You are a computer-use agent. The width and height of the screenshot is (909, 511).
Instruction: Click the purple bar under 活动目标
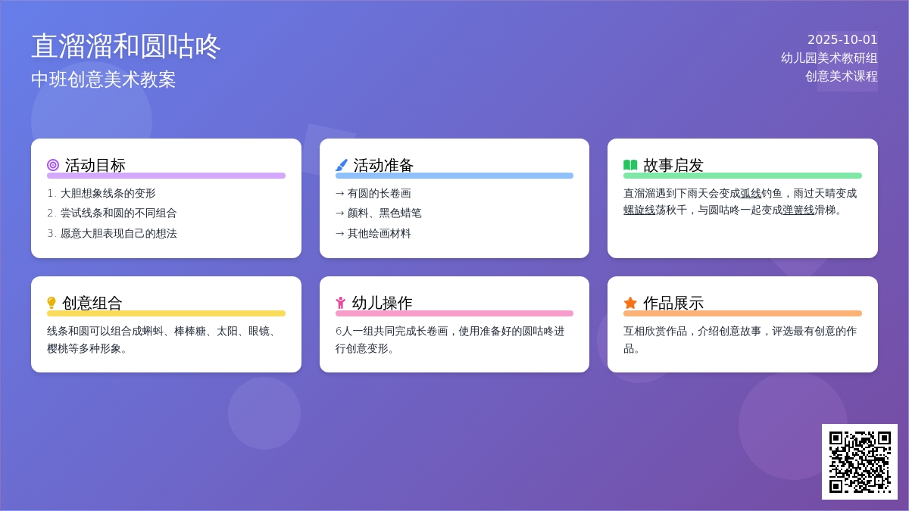click(x=166, y=176)
